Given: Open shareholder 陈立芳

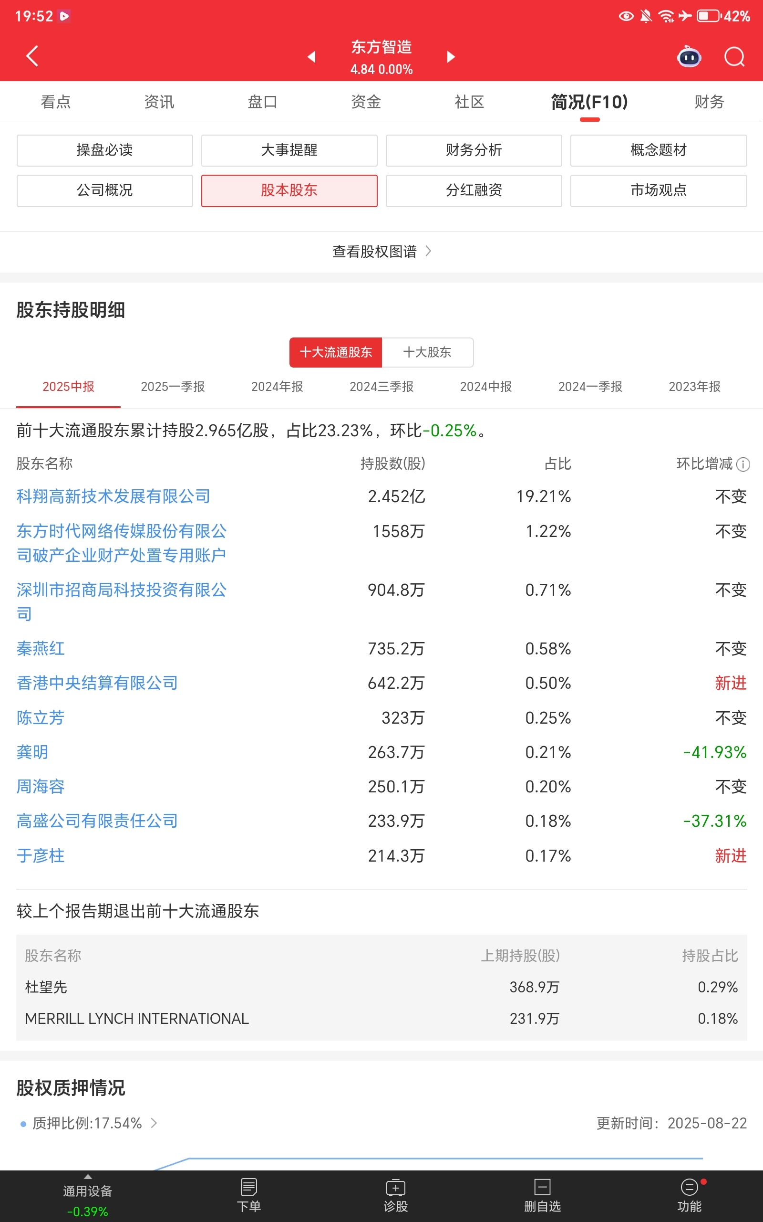Looking at the screenshot, I should pyautogui.click(x=41, y=717).
